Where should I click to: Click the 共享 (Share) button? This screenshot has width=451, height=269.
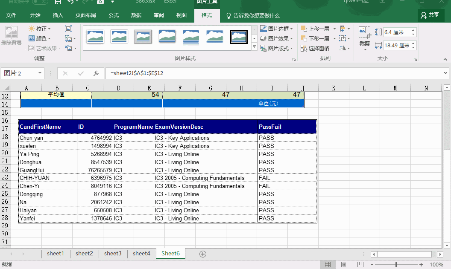(x=430, y=15)
